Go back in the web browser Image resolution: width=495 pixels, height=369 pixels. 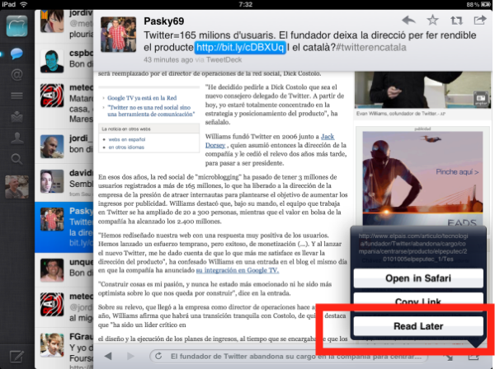(108, 357)
